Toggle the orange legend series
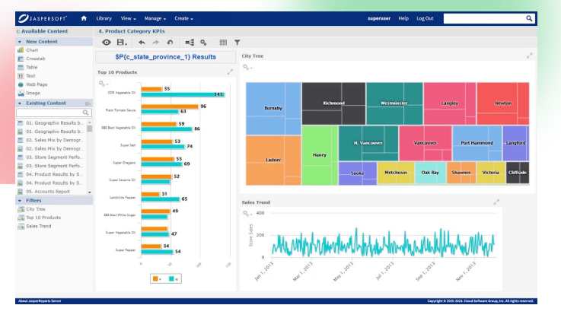Screen dimensions: 561x321 156,278
